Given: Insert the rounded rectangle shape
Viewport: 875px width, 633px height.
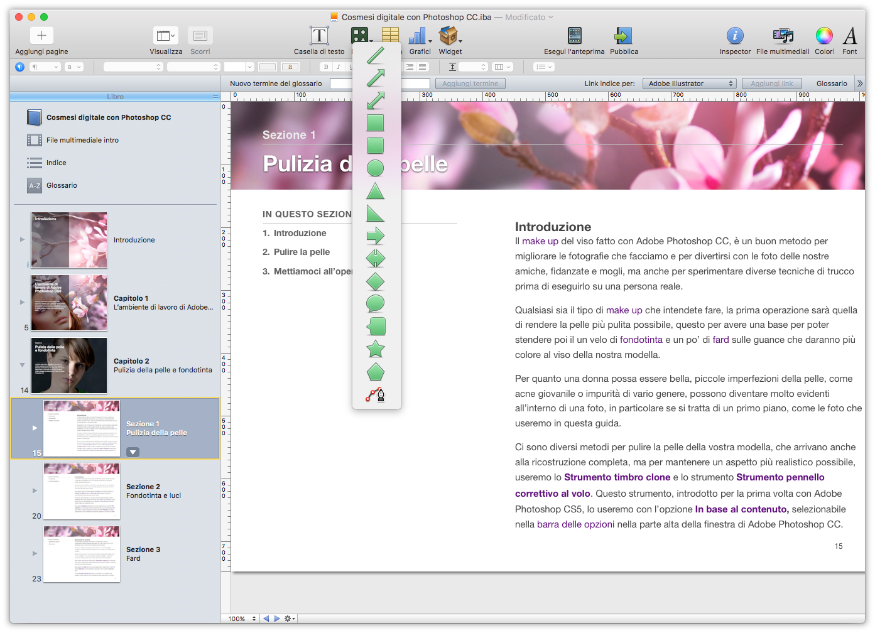Looking at the screenshot, I should pyautogui.click(x=376, y=146).
